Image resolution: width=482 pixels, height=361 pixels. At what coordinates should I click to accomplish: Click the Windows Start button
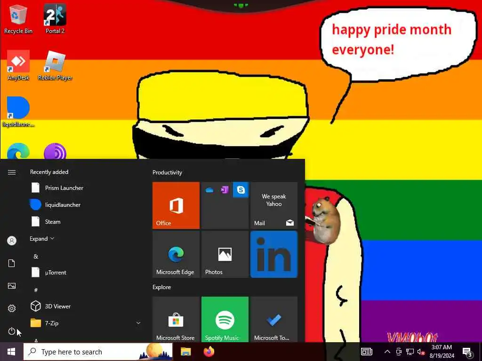click(11, 352)
